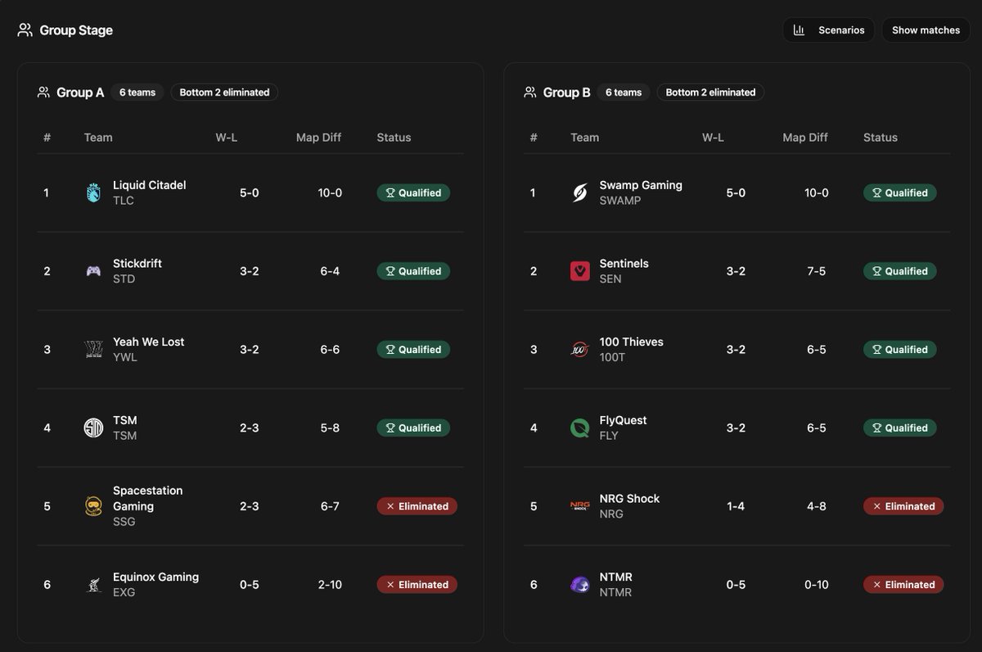Select the FlyQuest team name
Image resolution: width=982 pixels, height=652 pixels.
(x=623, y=420)
